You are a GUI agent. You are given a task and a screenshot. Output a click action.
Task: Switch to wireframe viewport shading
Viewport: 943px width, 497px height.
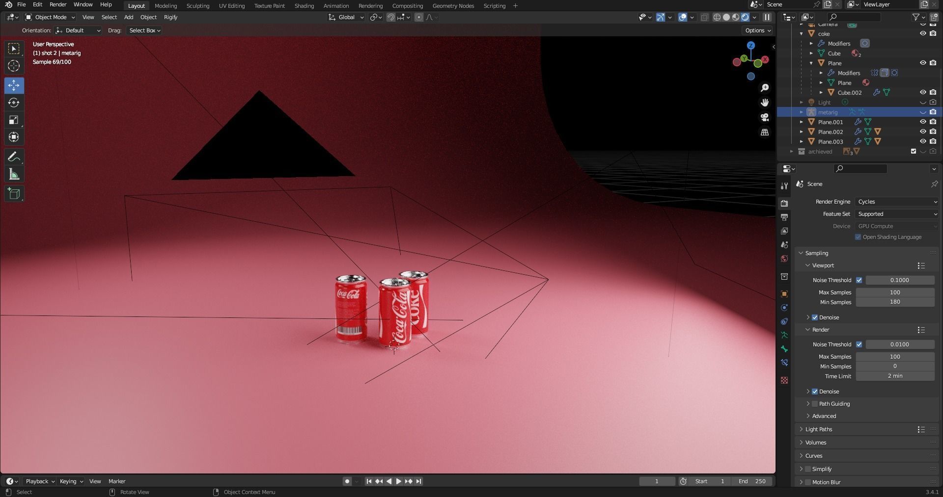[x=717, y=17]
